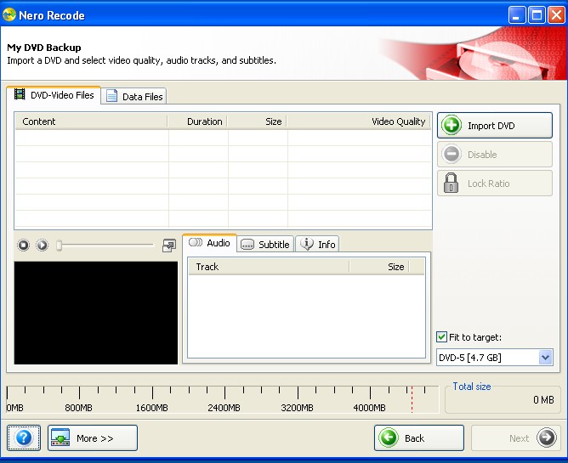Image resolution: width=568 pixels, height=463 pixels.
Task: Maximize the Nero Recode window
Action: [x=537, y=15]
